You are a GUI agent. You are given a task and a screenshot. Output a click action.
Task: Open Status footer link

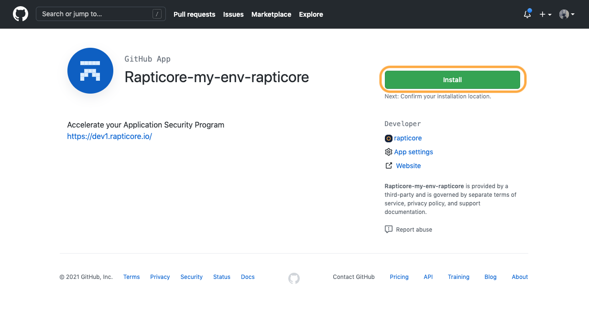[x=222, y=277]
